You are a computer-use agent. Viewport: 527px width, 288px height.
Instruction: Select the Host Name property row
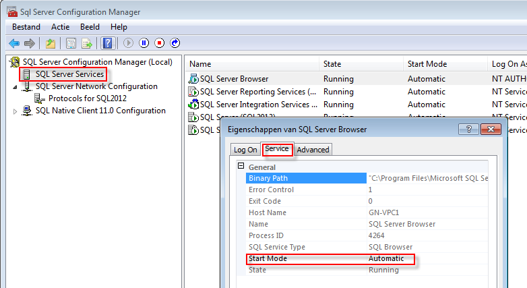(x=367, y=212)
